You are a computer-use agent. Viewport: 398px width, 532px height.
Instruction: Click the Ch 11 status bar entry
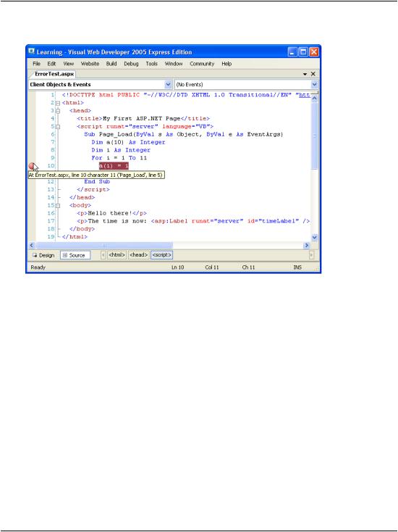(248, 267)
